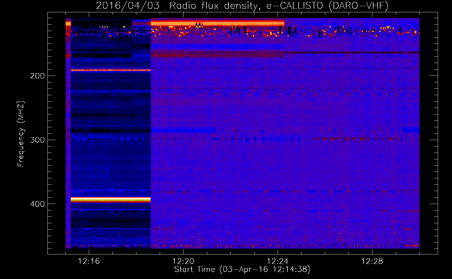Click the bright yellow-white band near 400 MHz

(x=111, y=199)
